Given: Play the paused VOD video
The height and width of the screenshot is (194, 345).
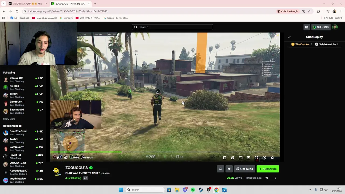Looking at the screenshot, I should (x=57, y=158).
